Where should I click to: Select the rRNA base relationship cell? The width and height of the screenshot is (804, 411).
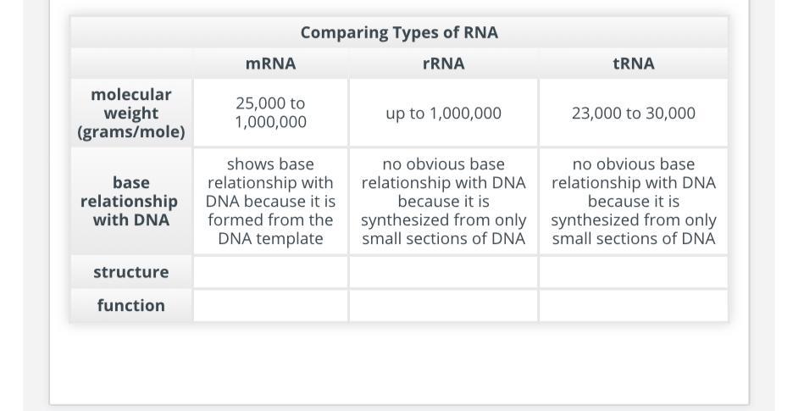[443, 202]
